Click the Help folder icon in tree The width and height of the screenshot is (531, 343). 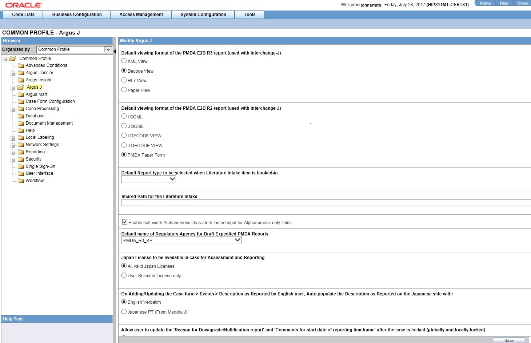click(21, 130)
